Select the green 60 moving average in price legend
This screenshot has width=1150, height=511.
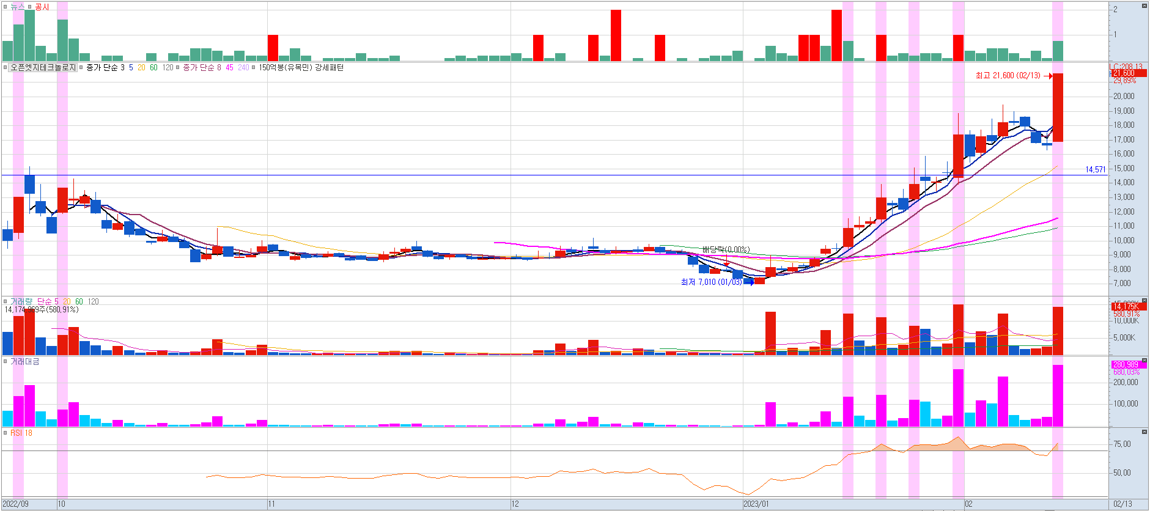point(153,67)
